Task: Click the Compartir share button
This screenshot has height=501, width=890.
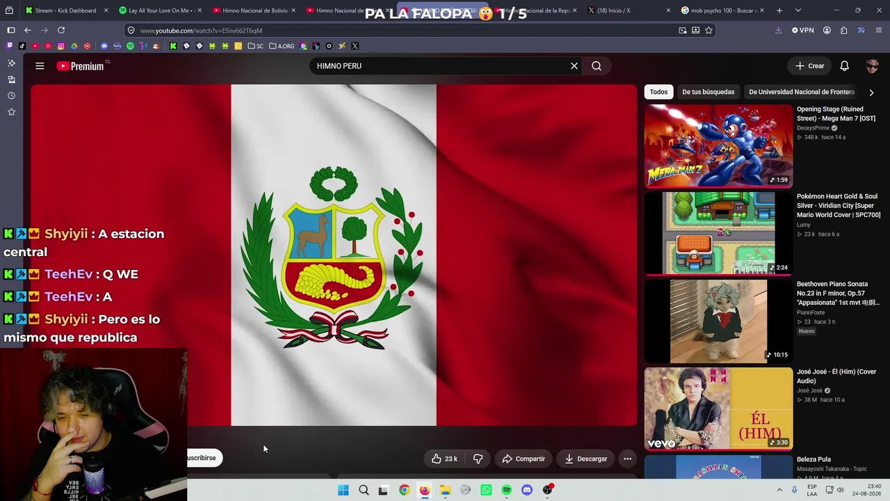Action: tap(524, 459)
